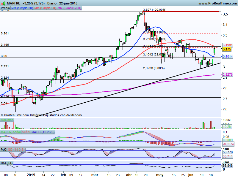Select the MM (Simple 20) label
The width and height of the screenshot is (238, 178).
pos(22,8)
